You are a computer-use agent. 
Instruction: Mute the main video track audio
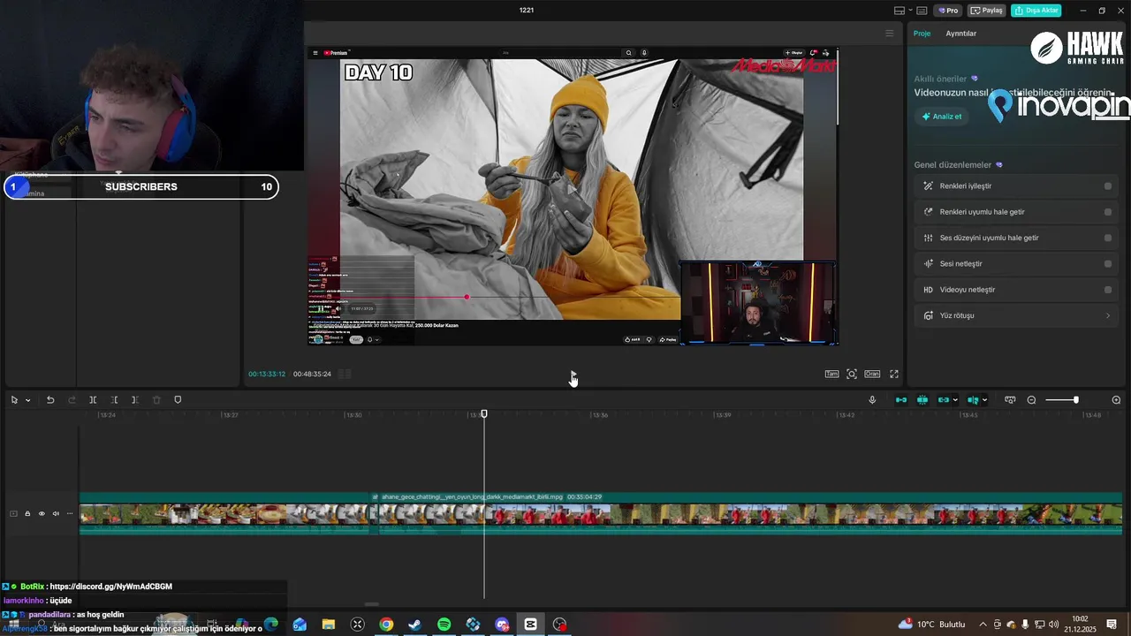[x=56, y=513]
